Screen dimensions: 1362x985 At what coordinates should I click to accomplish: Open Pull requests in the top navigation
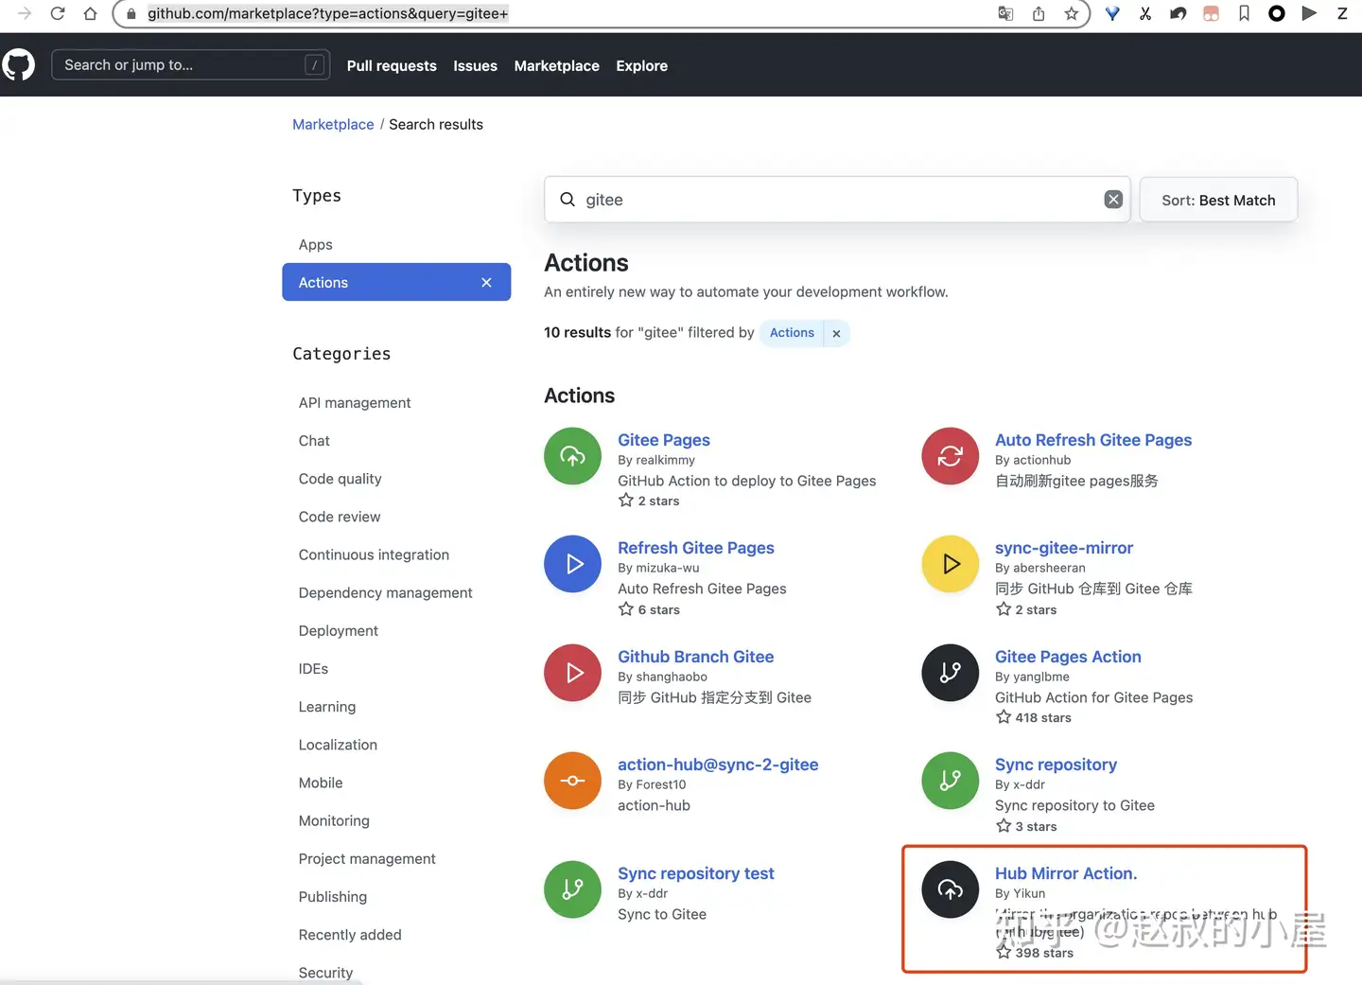[x=392, y=66]
